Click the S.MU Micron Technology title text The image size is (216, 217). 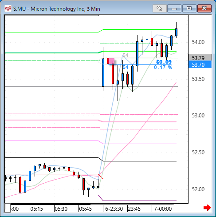[x=57, y=9]
